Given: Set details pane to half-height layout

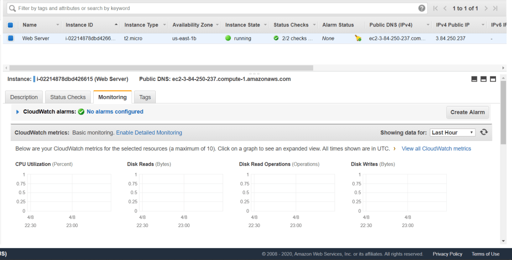Looking at the screenshot, I should pyautogui.click(x=483, y=79).
